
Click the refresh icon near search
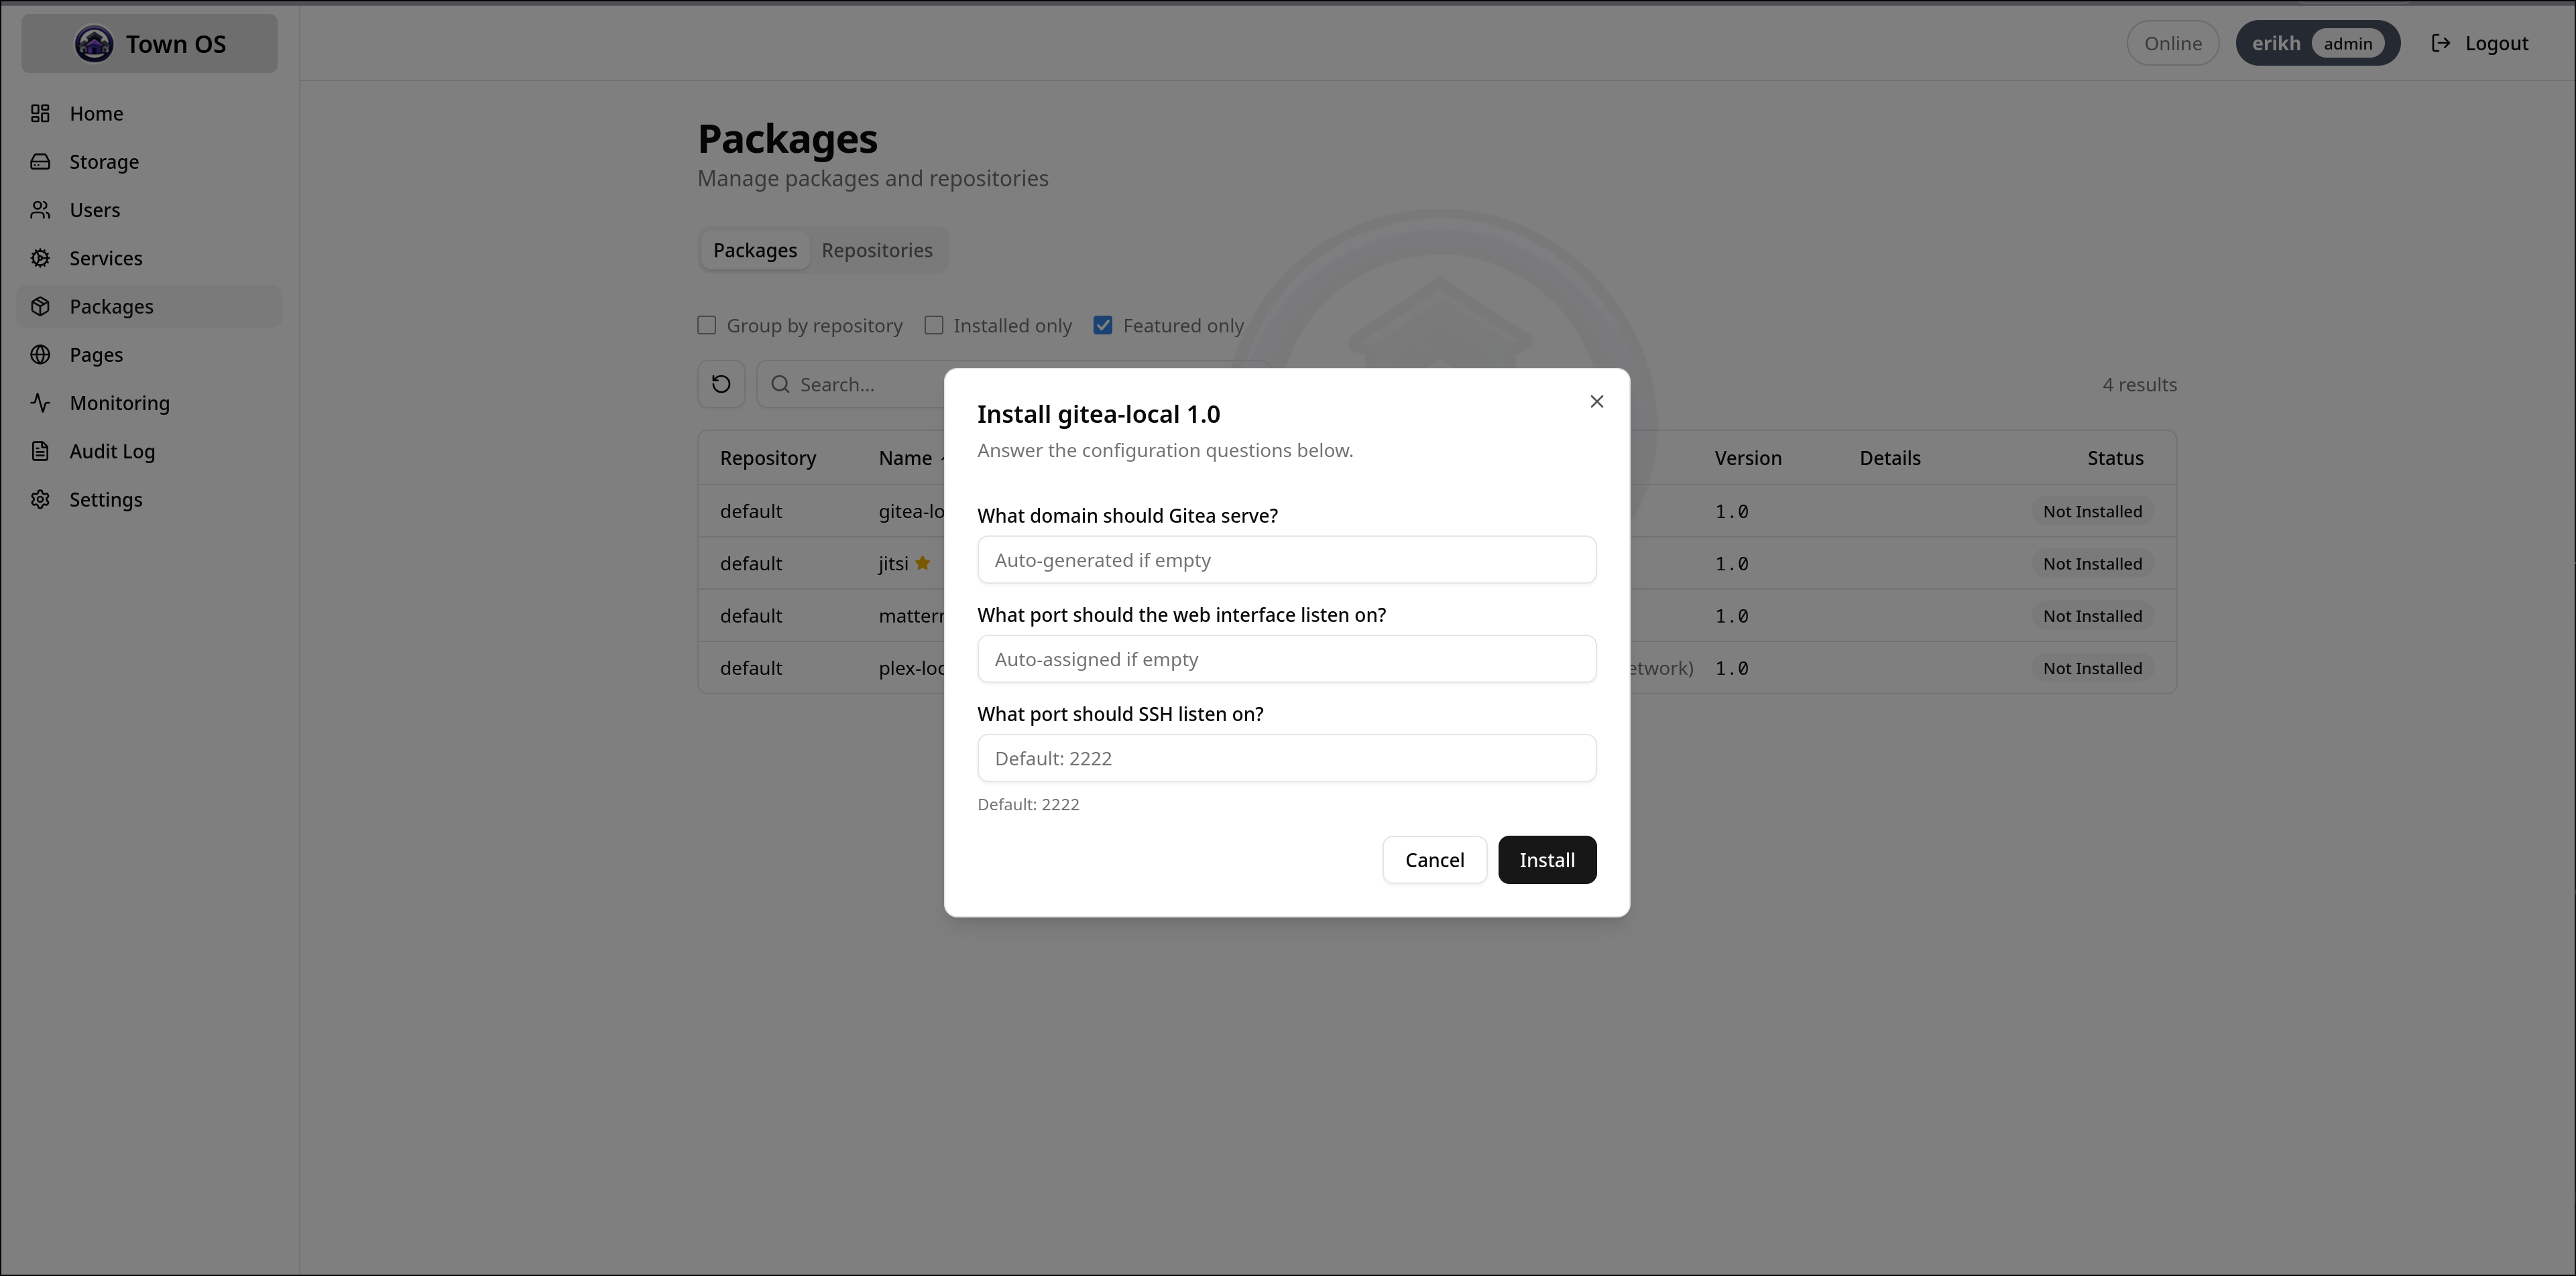[721, 384]
